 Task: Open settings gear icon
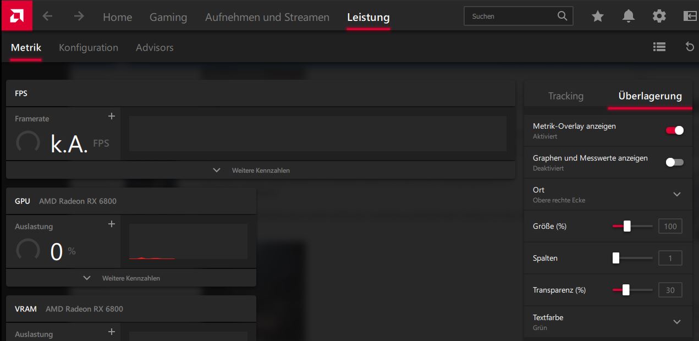pyautogui.click(x=659, y=16)
